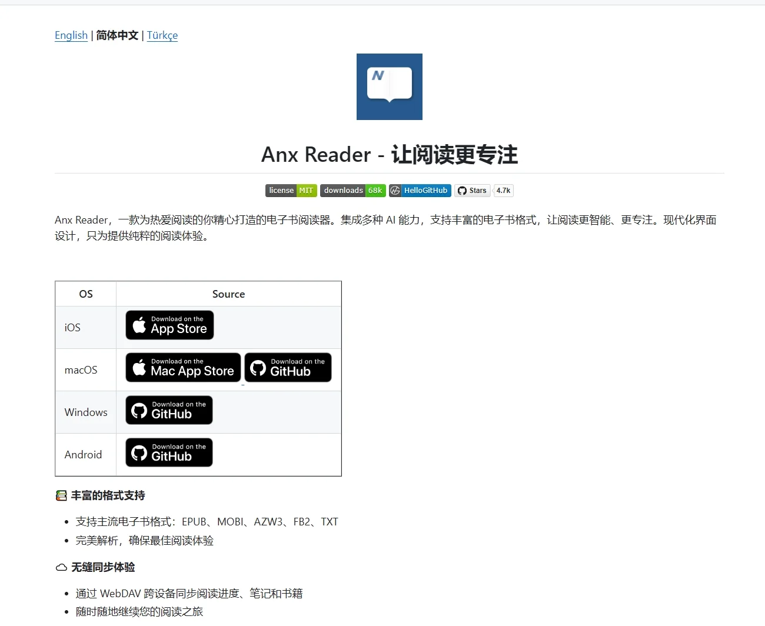Click the 完美解析，确保最佳阅读体验 bullet
Image resolution: width=765 pixels, height=626 pixels.
point(145,541)
